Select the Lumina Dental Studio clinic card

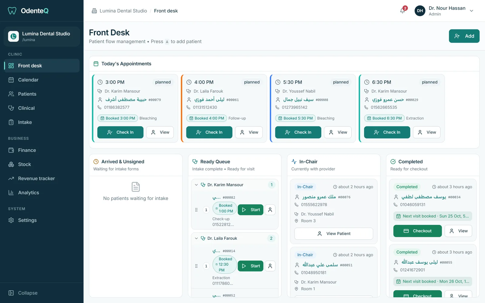point(42,36)
